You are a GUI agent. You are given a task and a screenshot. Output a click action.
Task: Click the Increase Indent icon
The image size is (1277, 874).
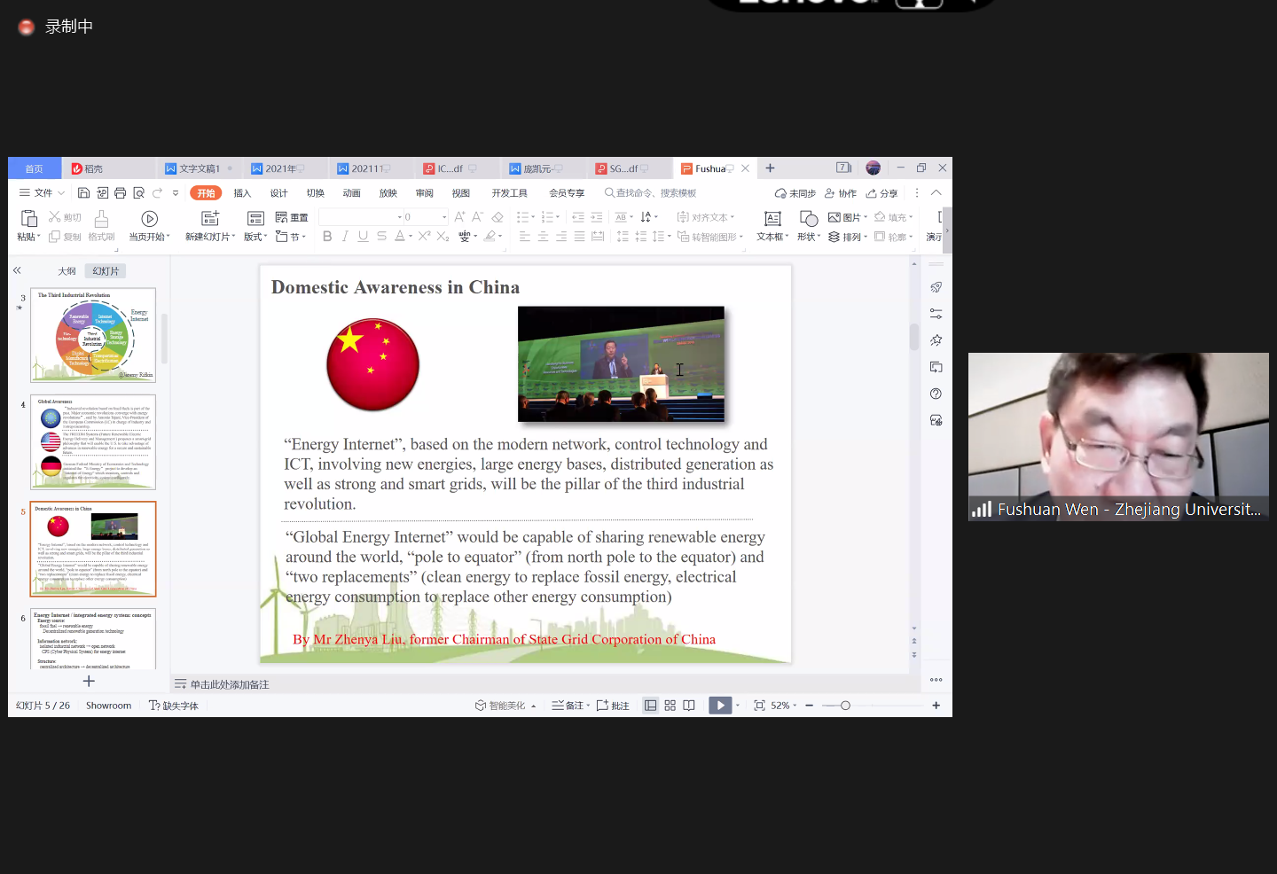coord(596,217)
